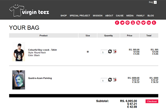Click the bag item count badge
This screenshot has width=166, height=111.
pyautogui.click(x=155, y=2)
